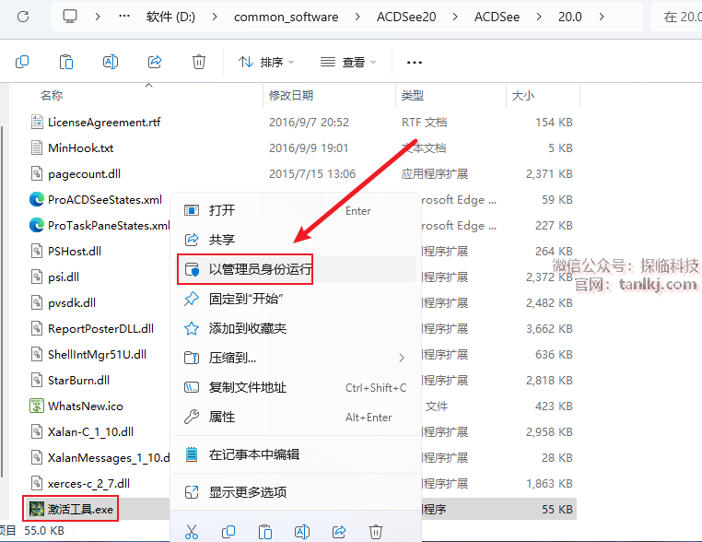Select 显示更多选项 in the context menu

tap(296, 492)
